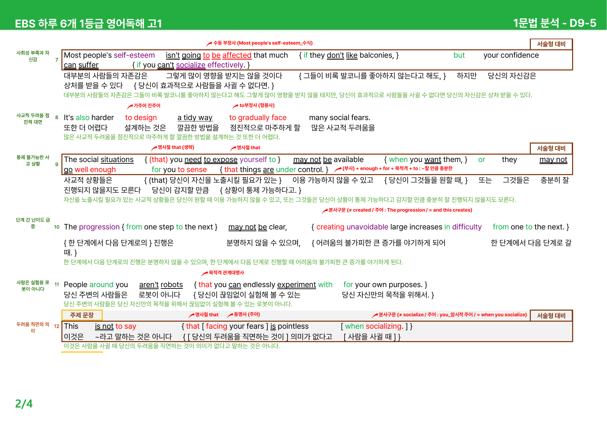The image size is (607, 429).
Task: Click the '서술형 대비' badge above sentence 7
Action: 551,44
